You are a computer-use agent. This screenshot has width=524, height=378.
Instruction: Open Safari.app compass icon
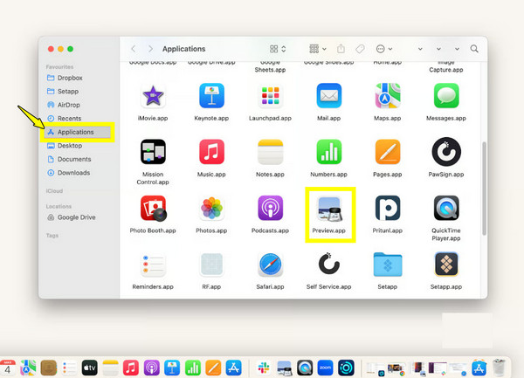point(270,265)
